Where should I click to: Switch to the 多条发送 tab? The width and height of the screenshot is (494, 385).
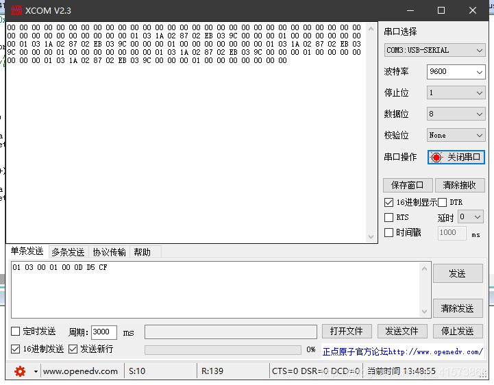point(68,252)
